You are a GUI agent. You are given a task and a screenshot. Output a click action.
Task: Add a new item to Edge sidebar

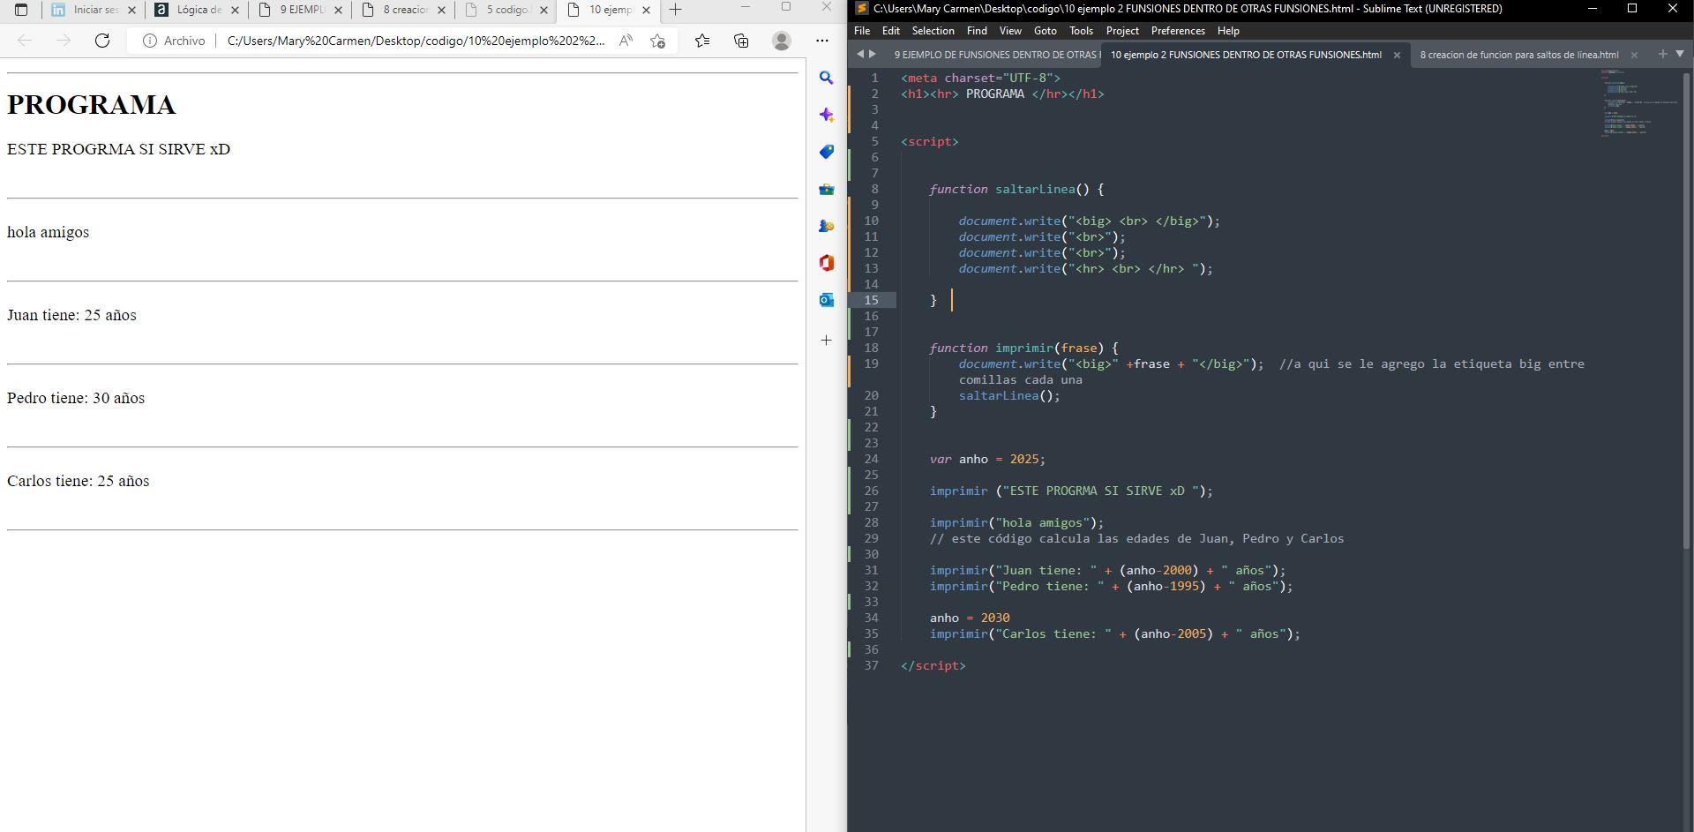click(x=826, y=340)
